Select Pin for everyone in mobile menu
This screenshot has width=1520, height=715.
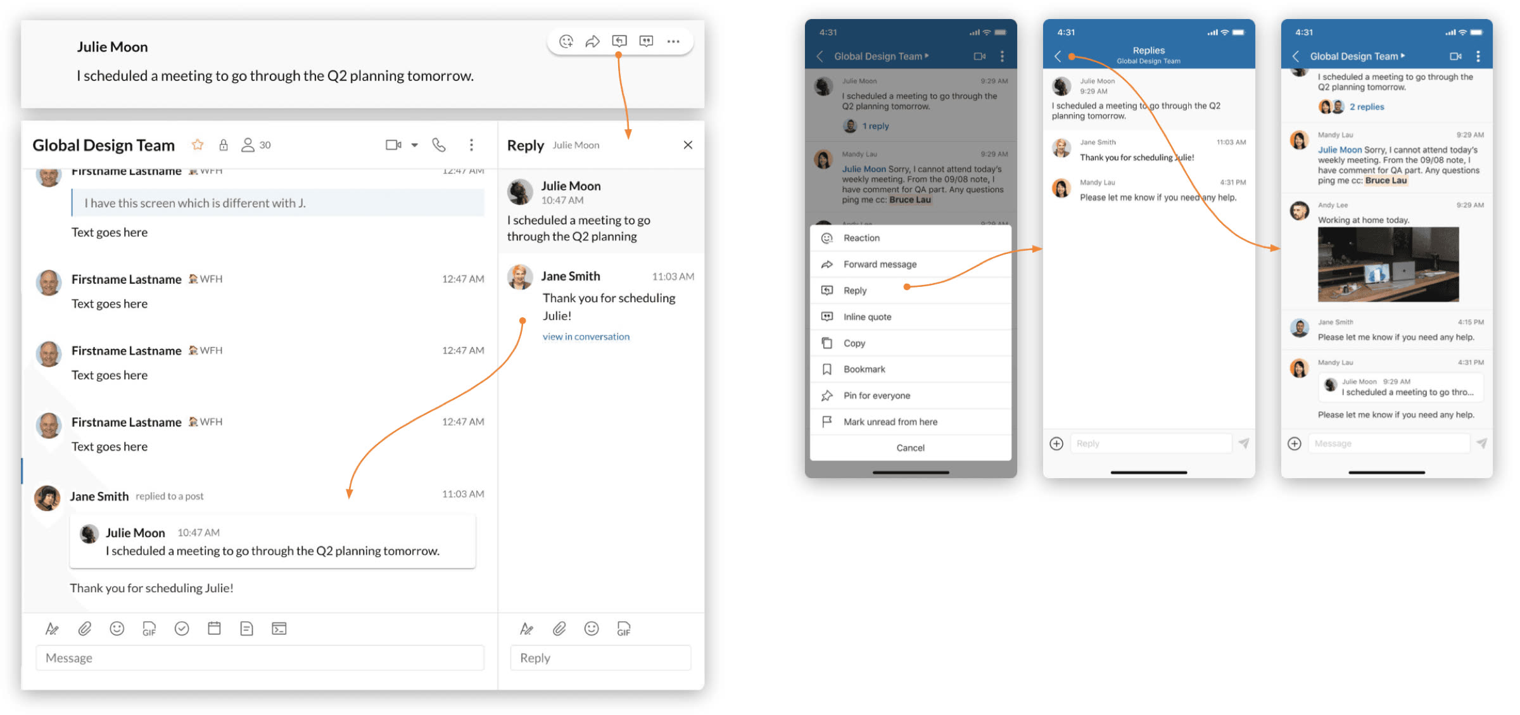(x=911, y=396)
